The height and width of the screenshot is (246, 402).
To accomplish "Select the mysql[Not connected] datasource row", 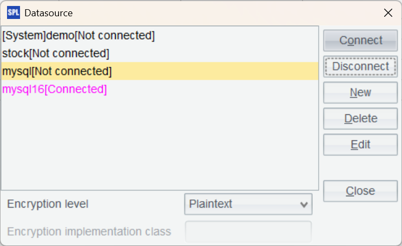I will 57,72.
